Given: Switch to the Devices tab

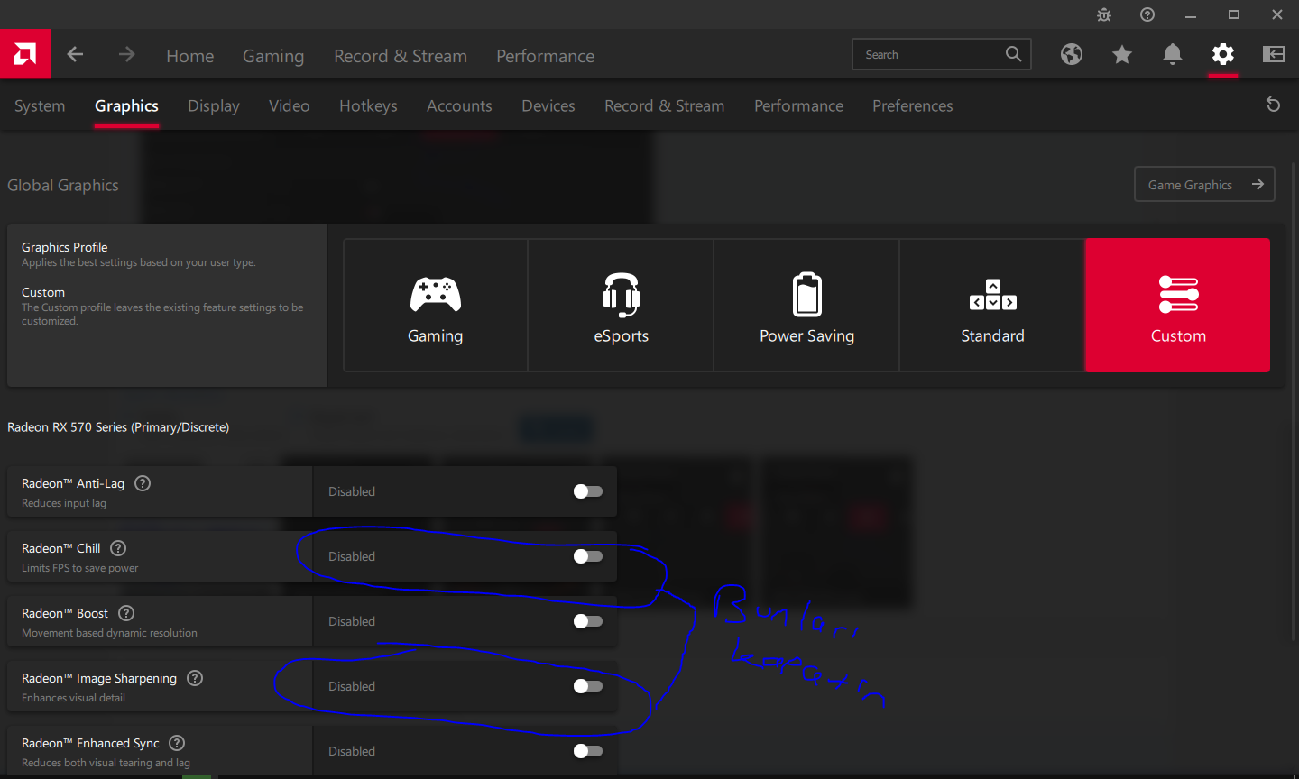Looking at the screenshot, I should 548,105.
